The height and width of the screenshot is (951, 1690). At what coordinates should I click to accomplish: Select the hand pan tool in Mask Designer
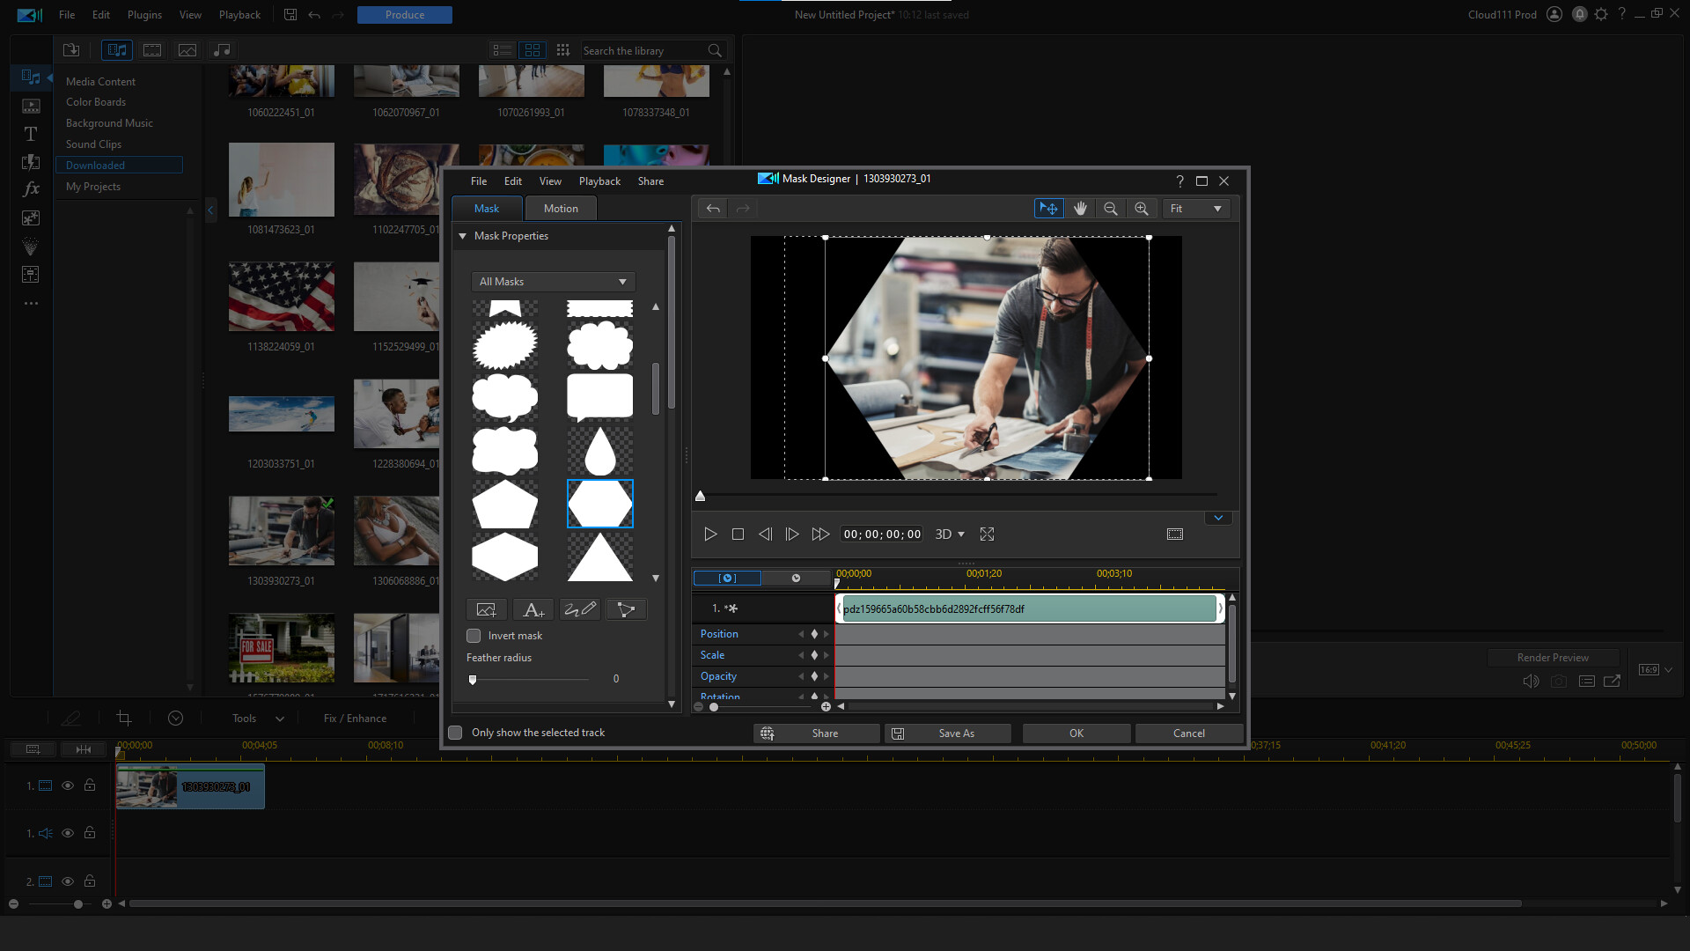click(1080, 208)
